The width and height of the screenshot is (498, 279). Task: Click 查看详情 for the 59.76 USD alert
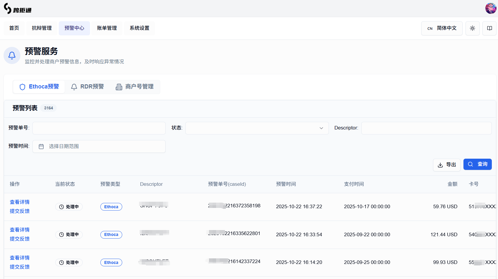(x=19, y=202)
